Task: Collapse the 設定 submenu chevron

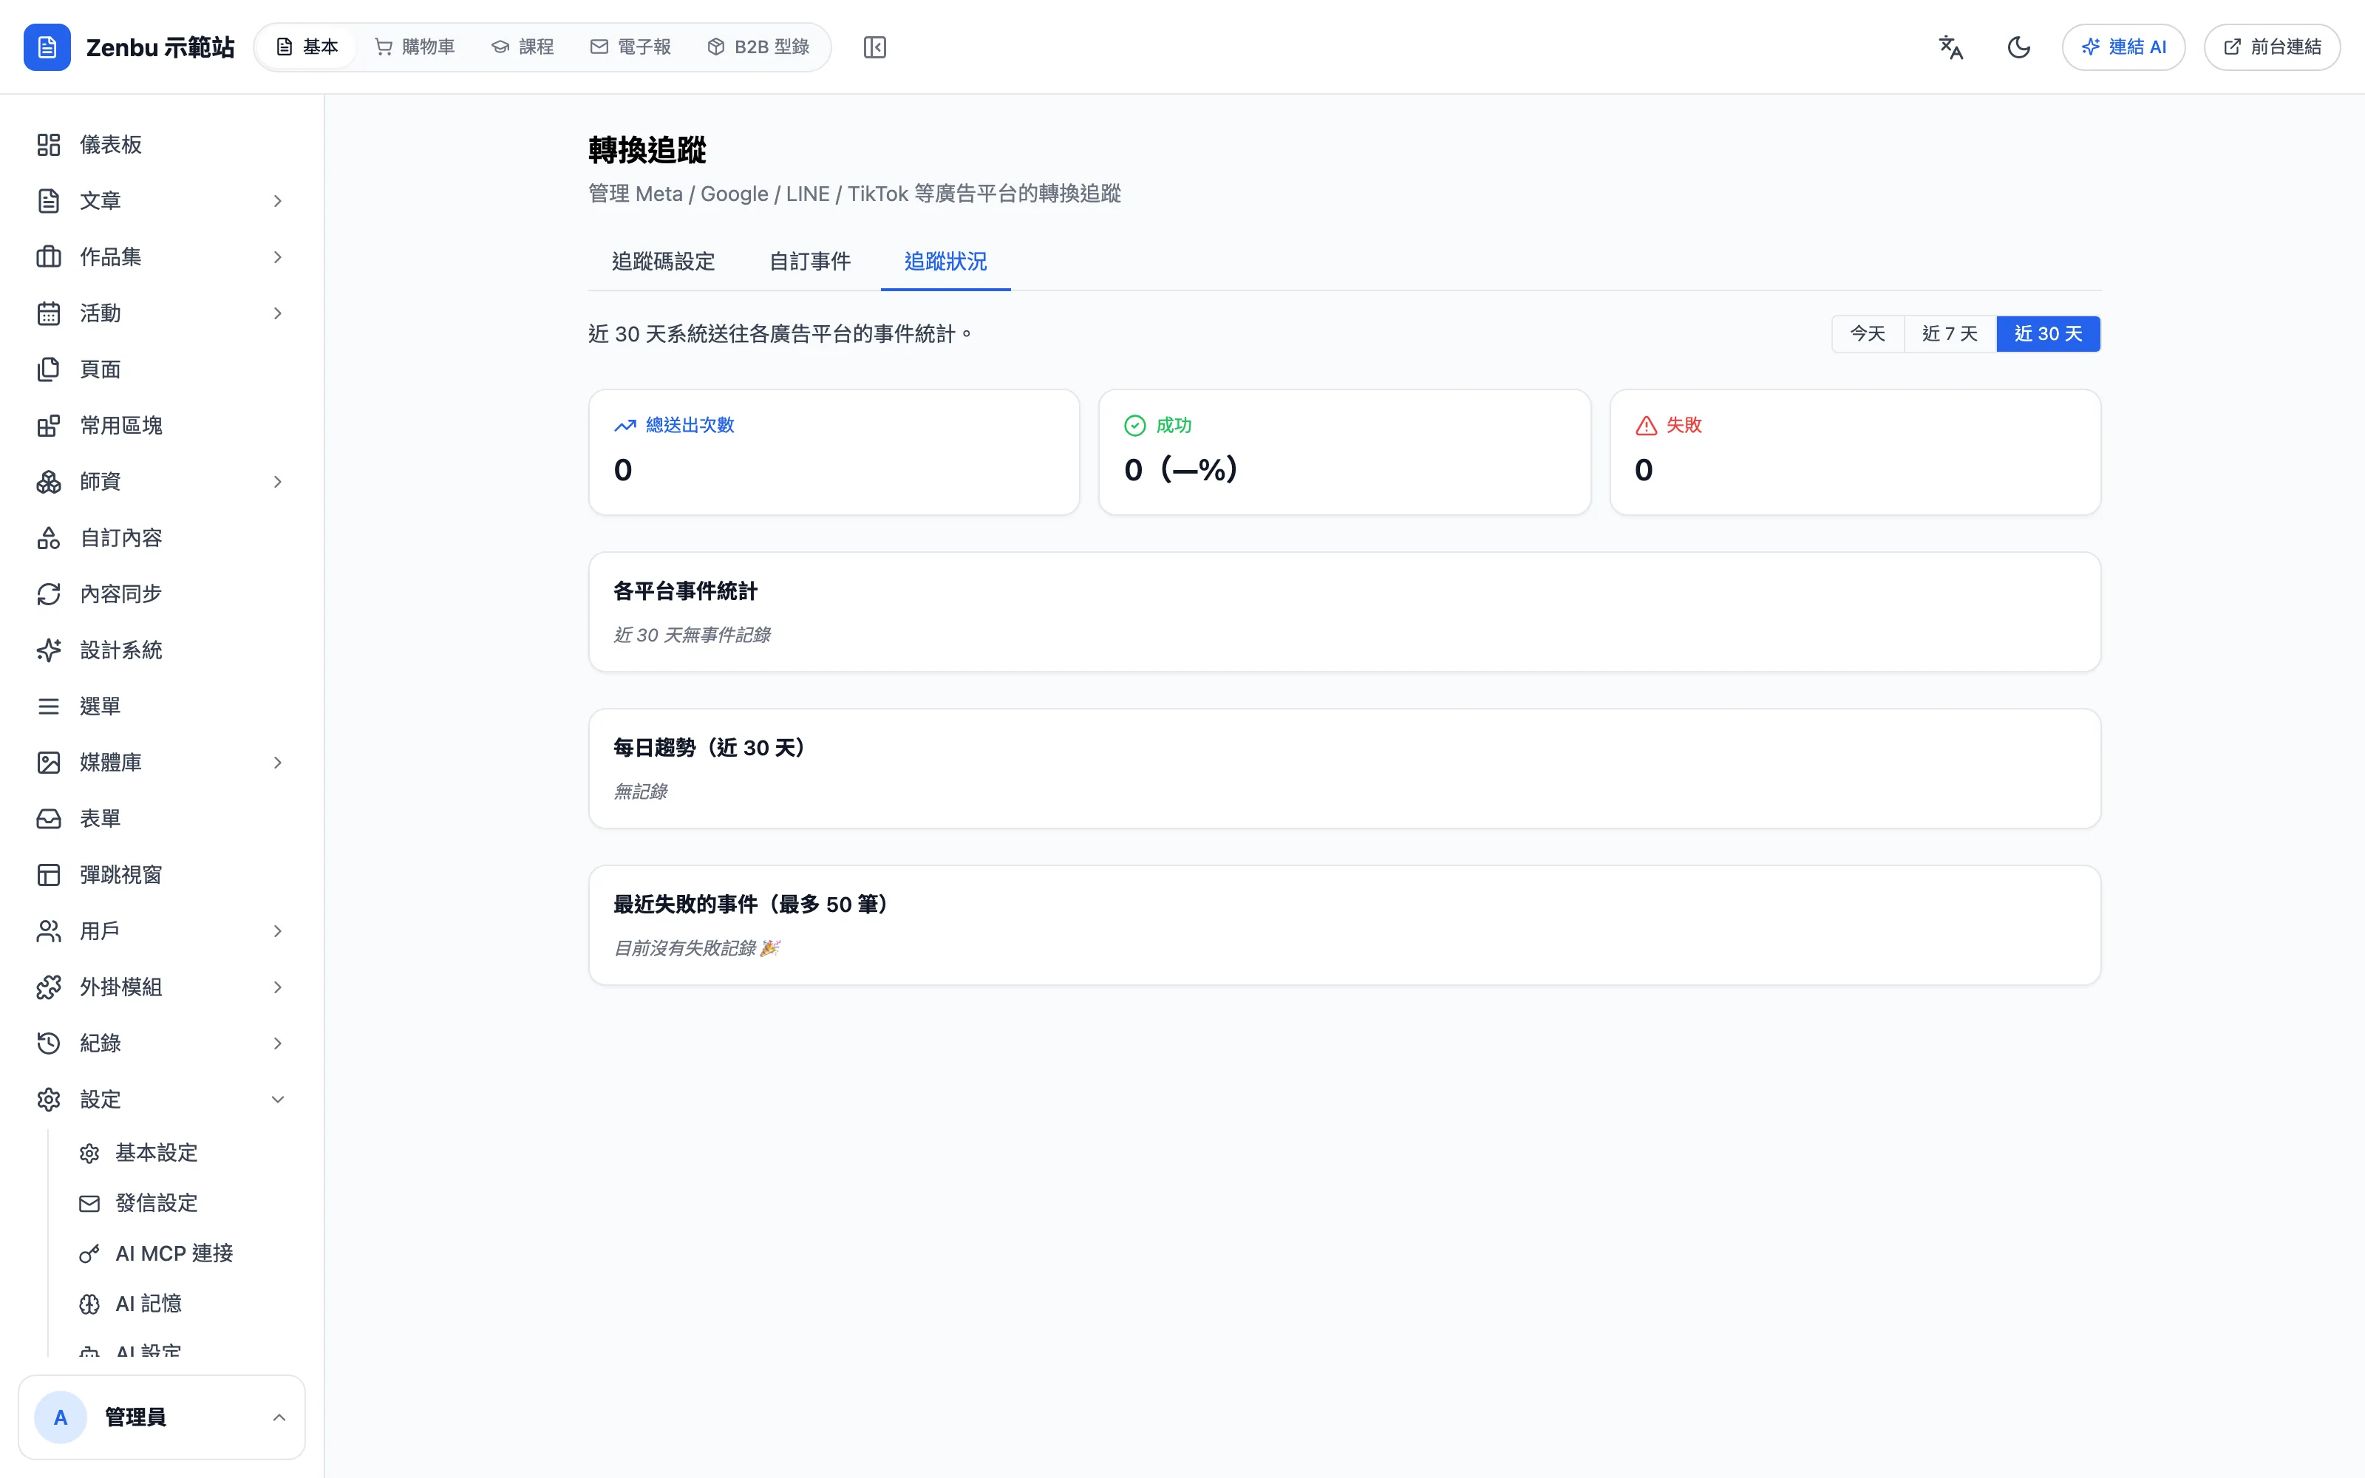Action: click(x=278, y=1100)
